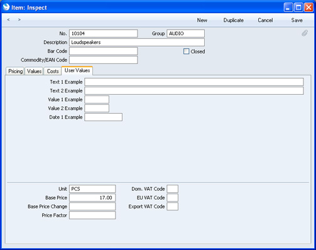Select the User Values tab
This screenshot has width=316, height=250.
pos(77,70)
